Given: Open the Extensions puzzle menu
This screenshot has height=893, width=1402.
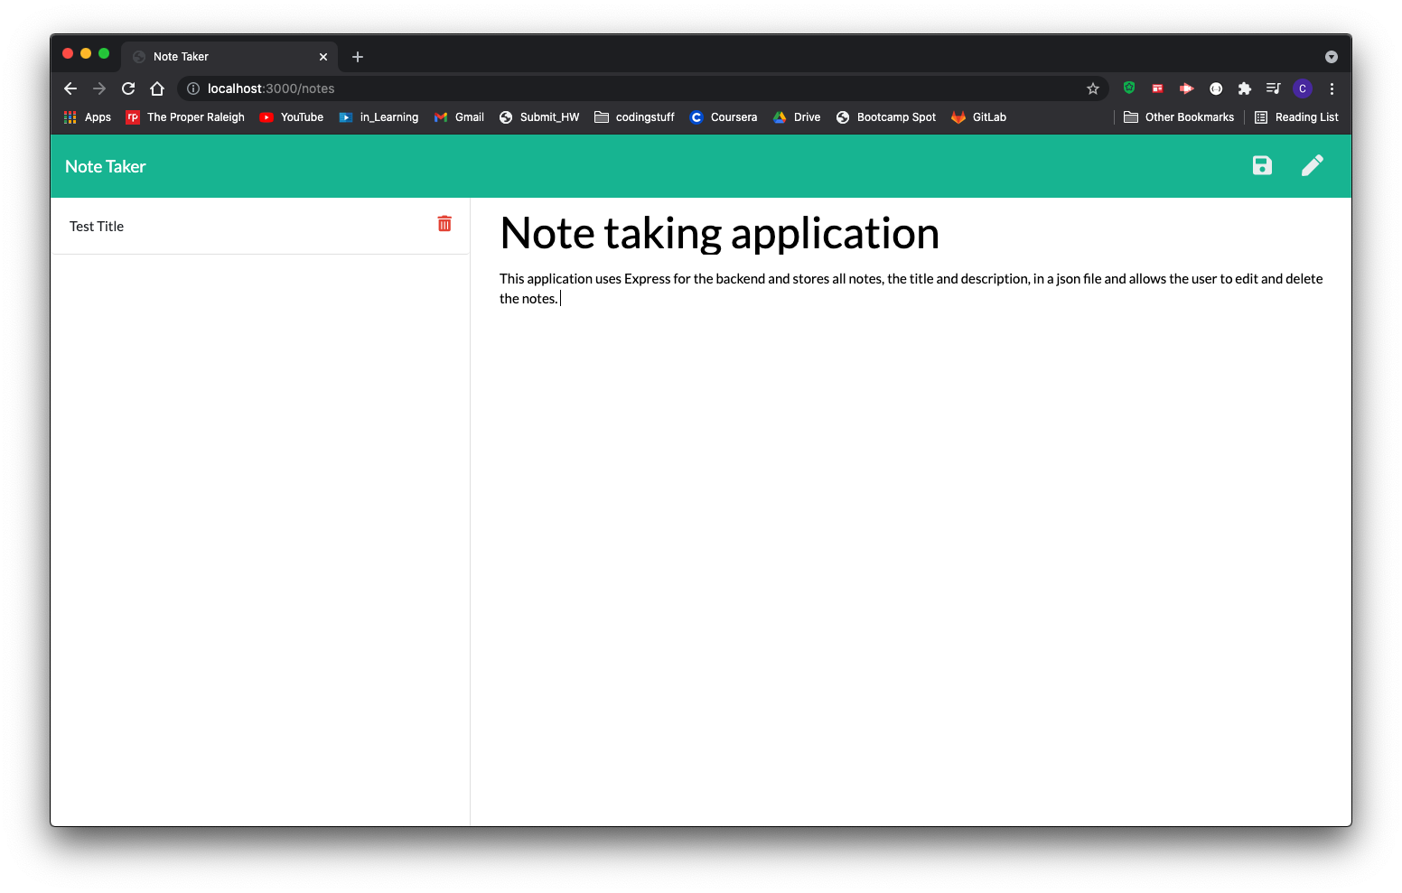Looking at the screenshot, I should pos(1245,88).
